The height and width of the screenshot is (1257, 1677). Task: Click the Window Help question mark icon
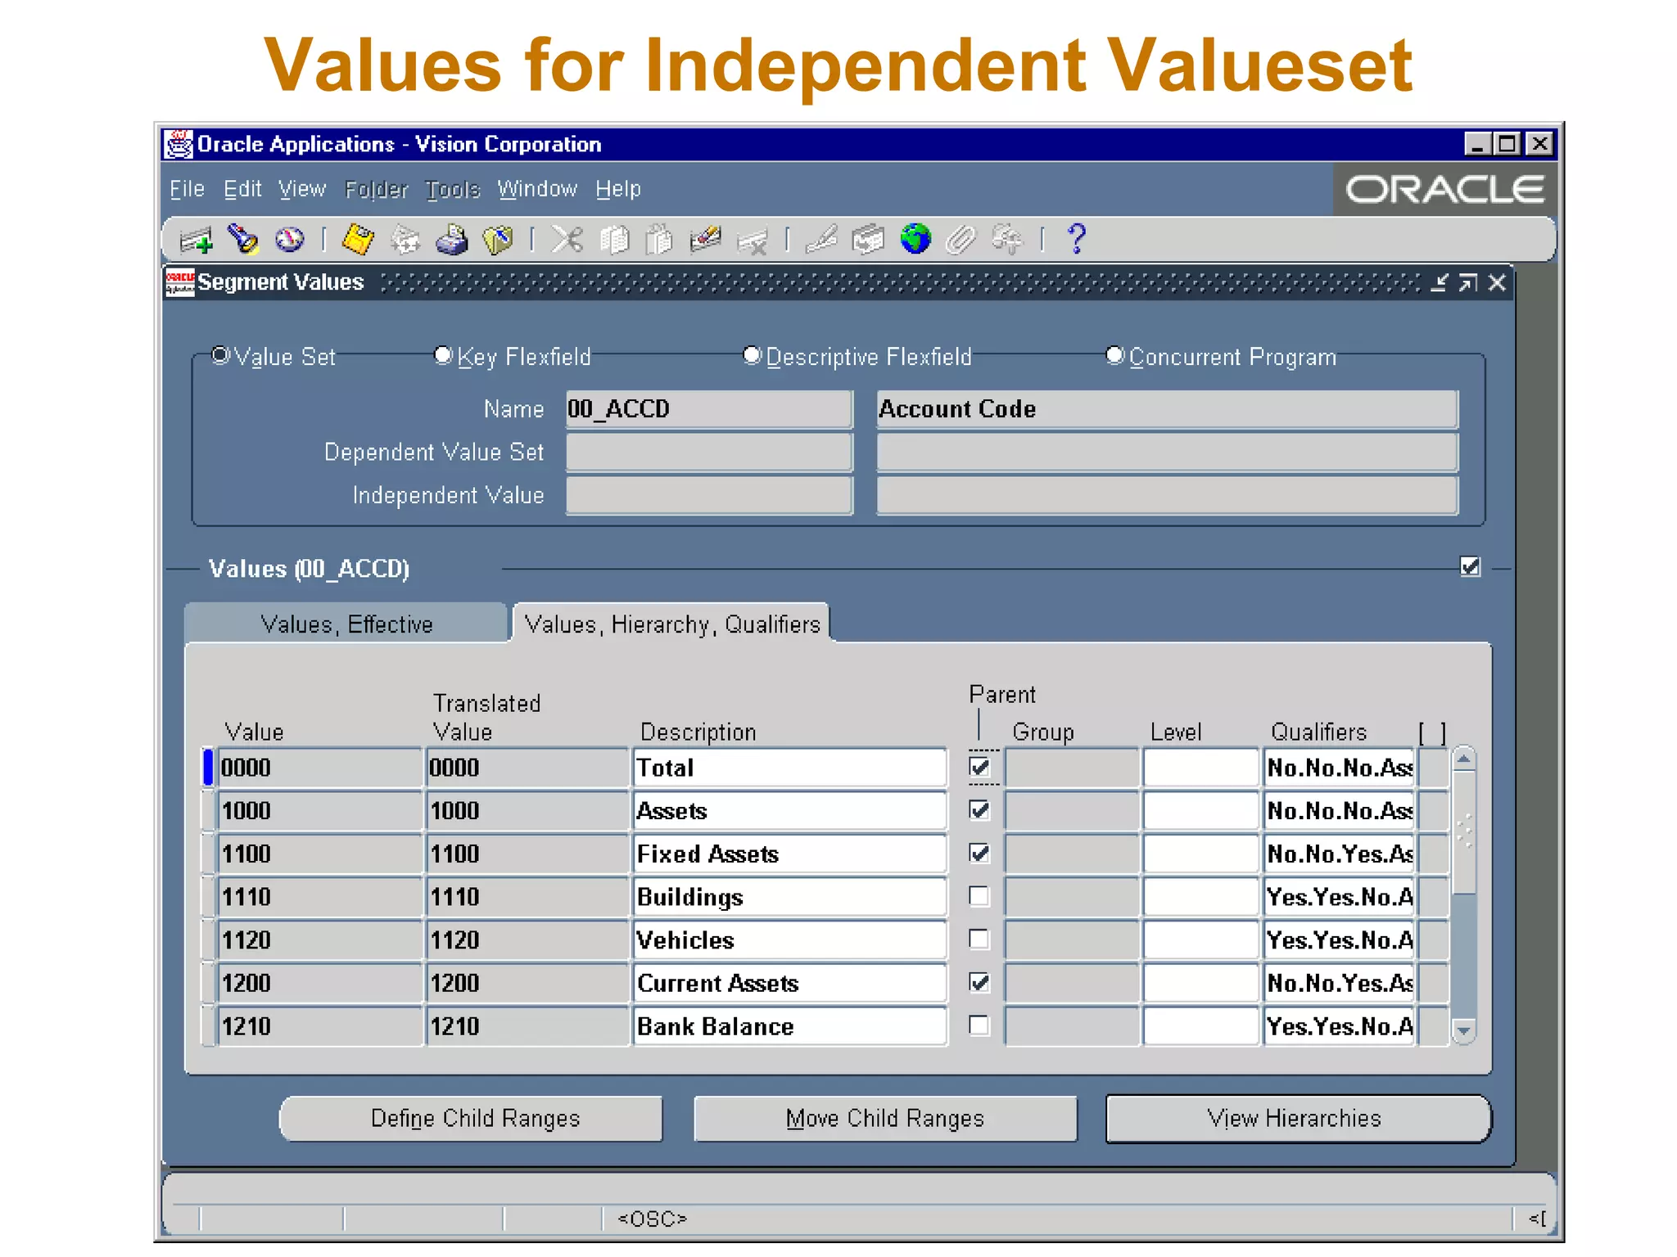point(1077,239)
